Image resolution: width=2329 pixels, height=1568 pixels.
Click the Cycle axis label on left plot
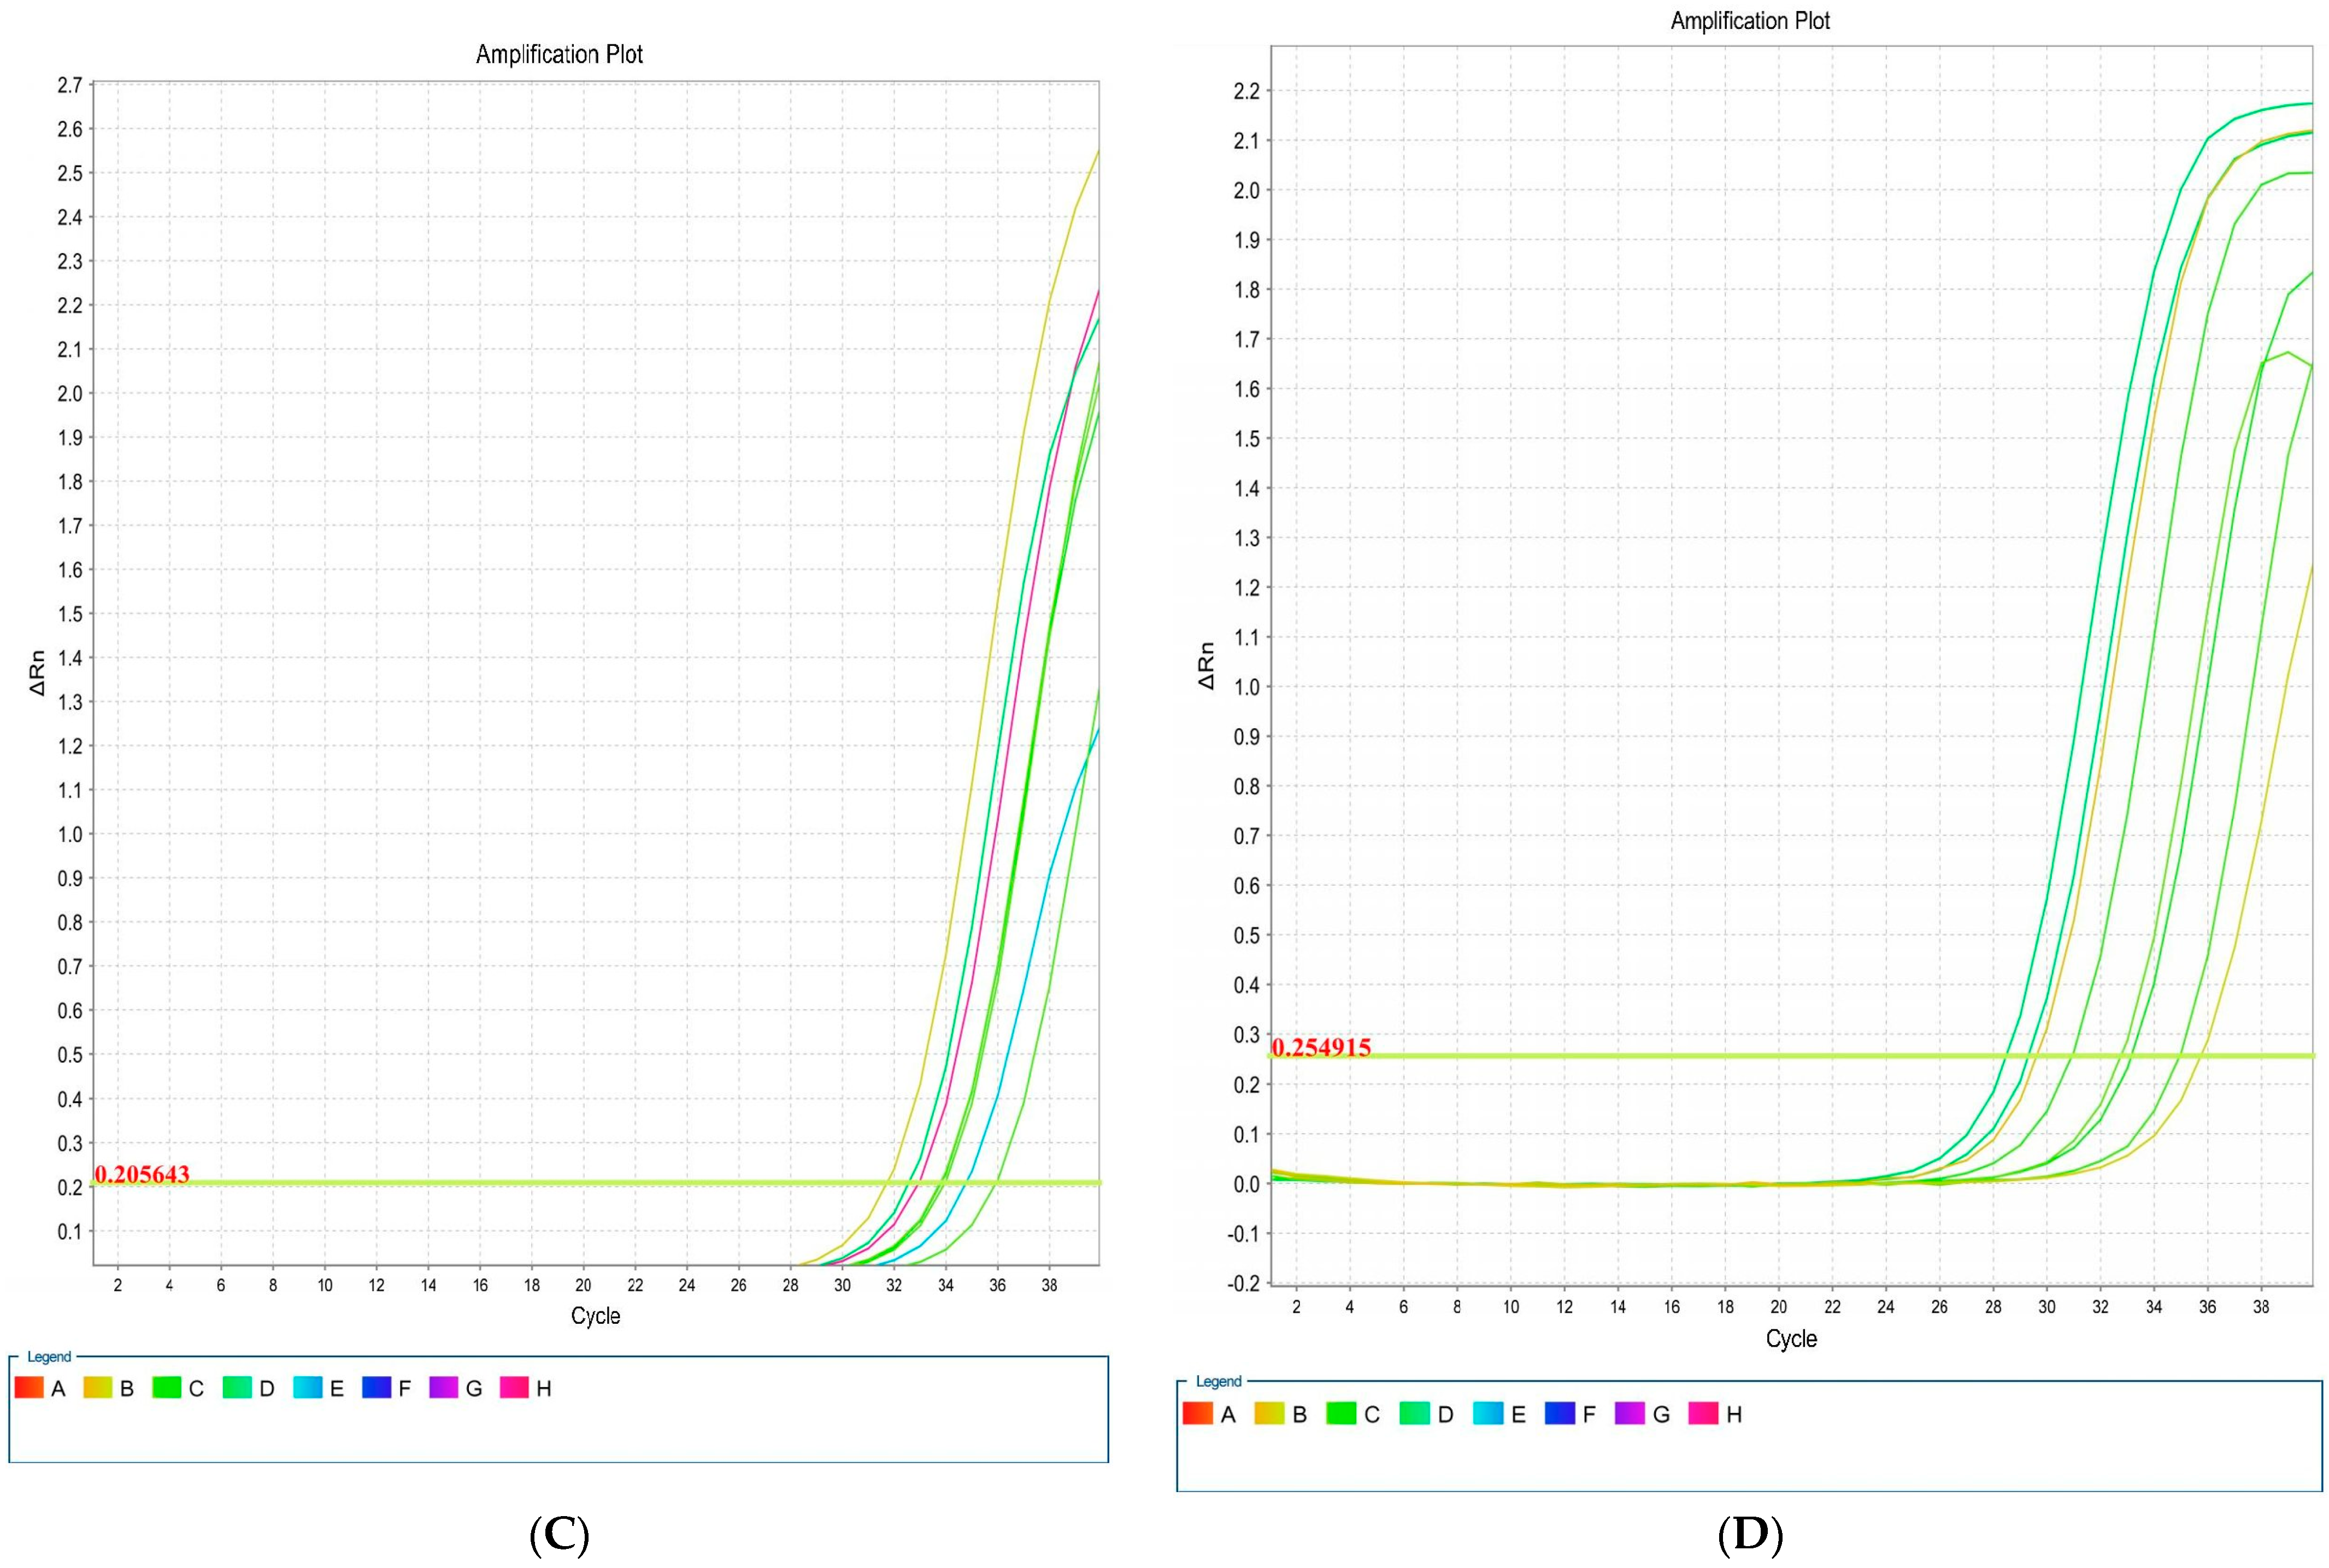[x=595, y=1316]
